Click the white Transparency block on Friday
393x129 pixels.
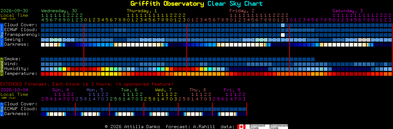click(x=283, y=35)
